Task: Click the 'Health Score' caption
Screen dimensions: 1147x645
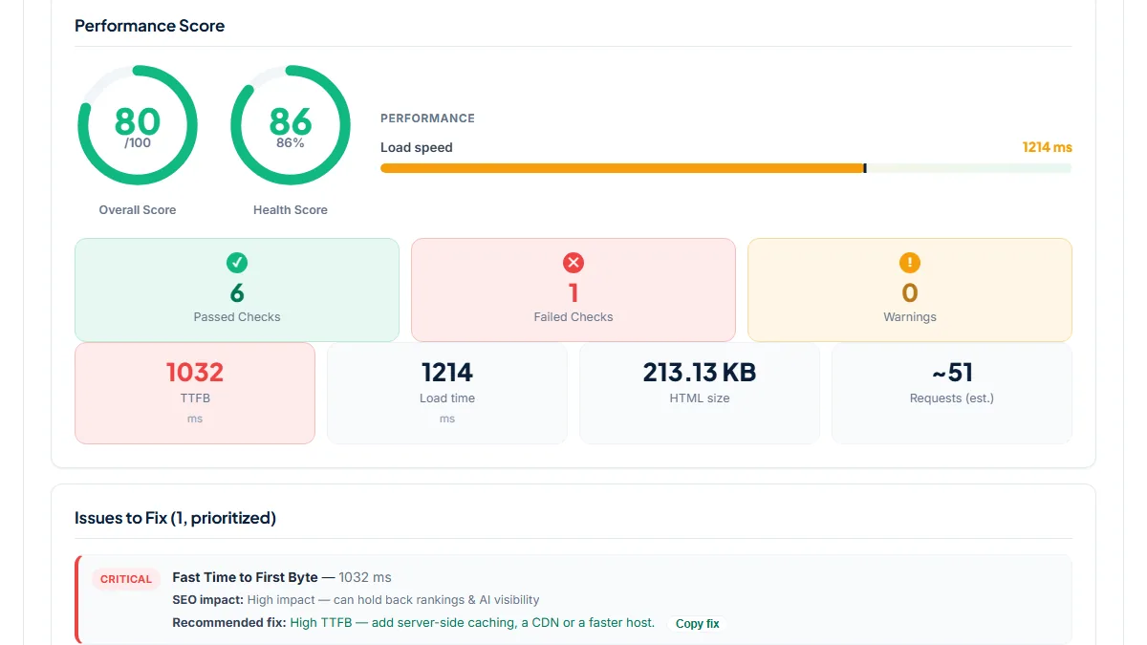Action: coord(291,209)
